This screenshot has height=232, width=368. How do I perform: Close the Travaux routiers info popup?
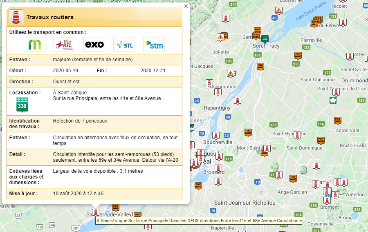coord(186,6)
